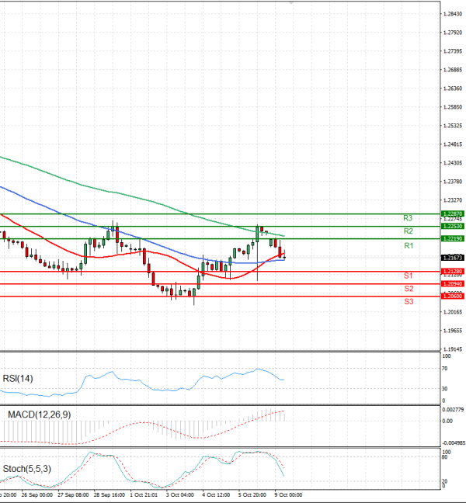
Task: Click the R1 resistance label
Action: [x=409, y=246]
